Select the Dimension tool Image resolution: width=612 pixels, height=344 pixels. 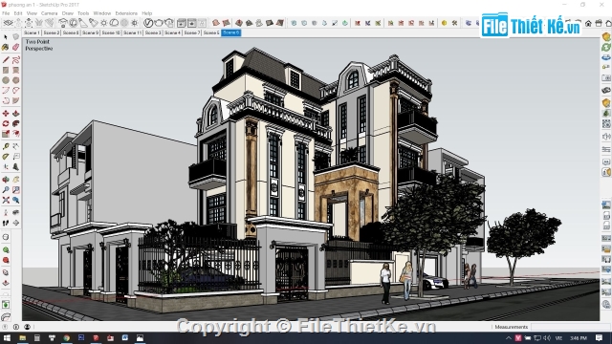click(x=15, y=146)
